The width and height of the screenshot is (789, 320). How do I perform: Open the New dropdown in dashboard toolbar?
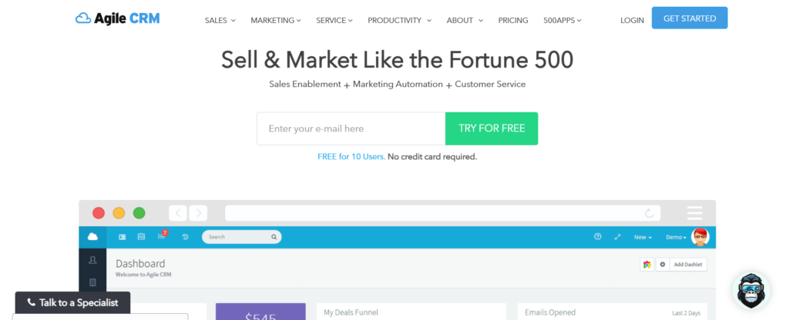coord(643,237)
